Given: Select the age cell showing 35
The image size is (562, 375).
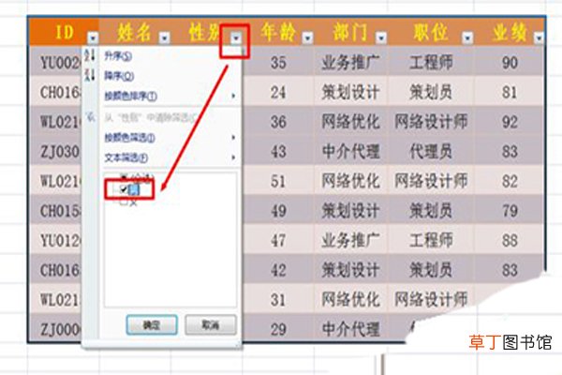Looking at the screenshot, I should [x=278, y=63].
